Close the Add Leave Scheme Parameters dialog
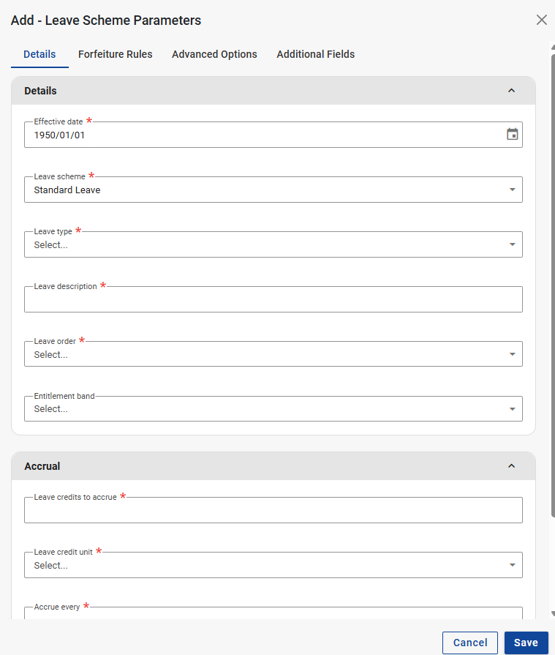The width and height of the screenshot is (555, 655). 541,20
